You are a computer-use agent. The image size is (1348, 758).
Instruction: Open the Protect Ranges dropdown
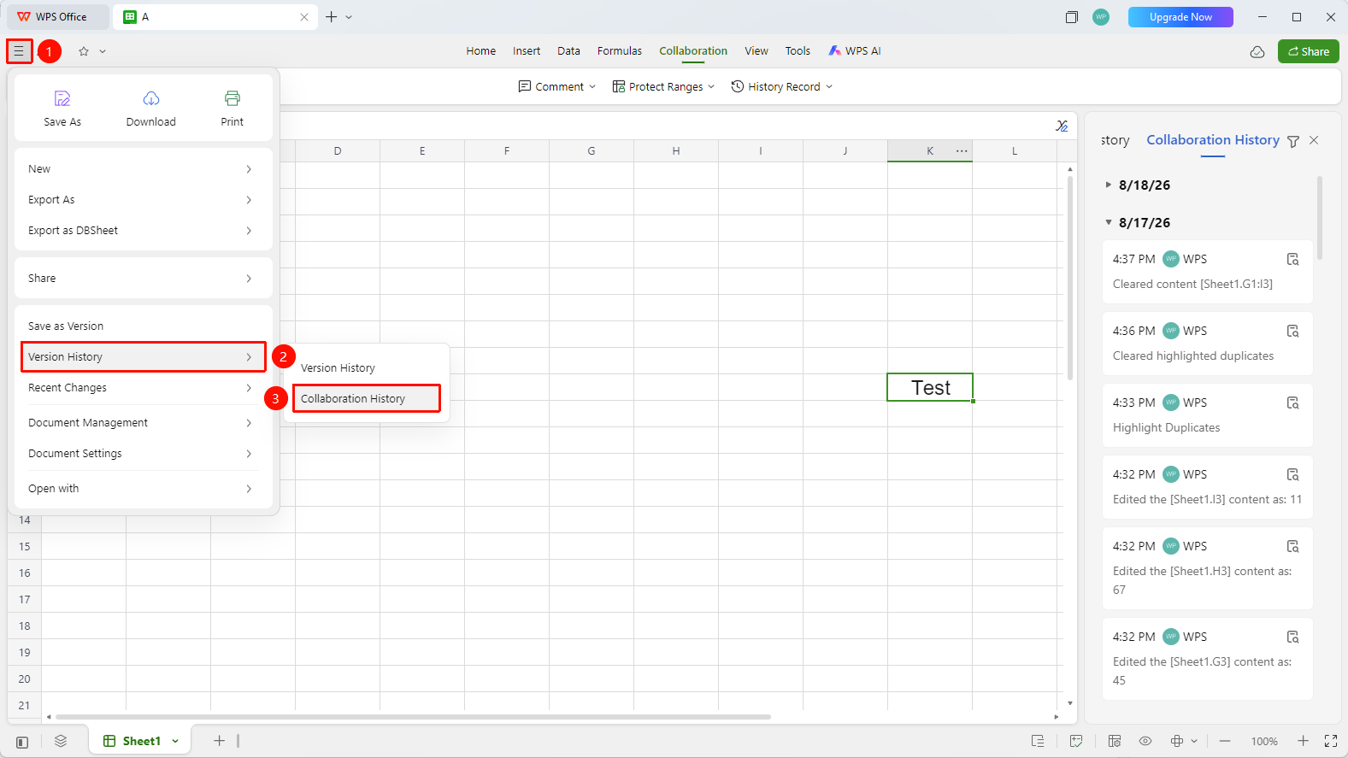[x=663, y=86]
